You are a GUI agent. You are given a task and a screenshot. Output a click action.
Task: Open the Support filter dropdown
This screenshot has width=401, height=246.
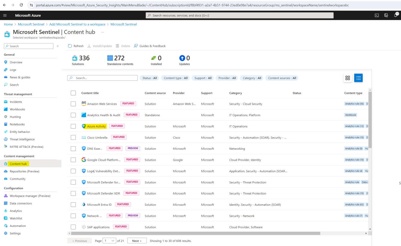pos(203,78)
